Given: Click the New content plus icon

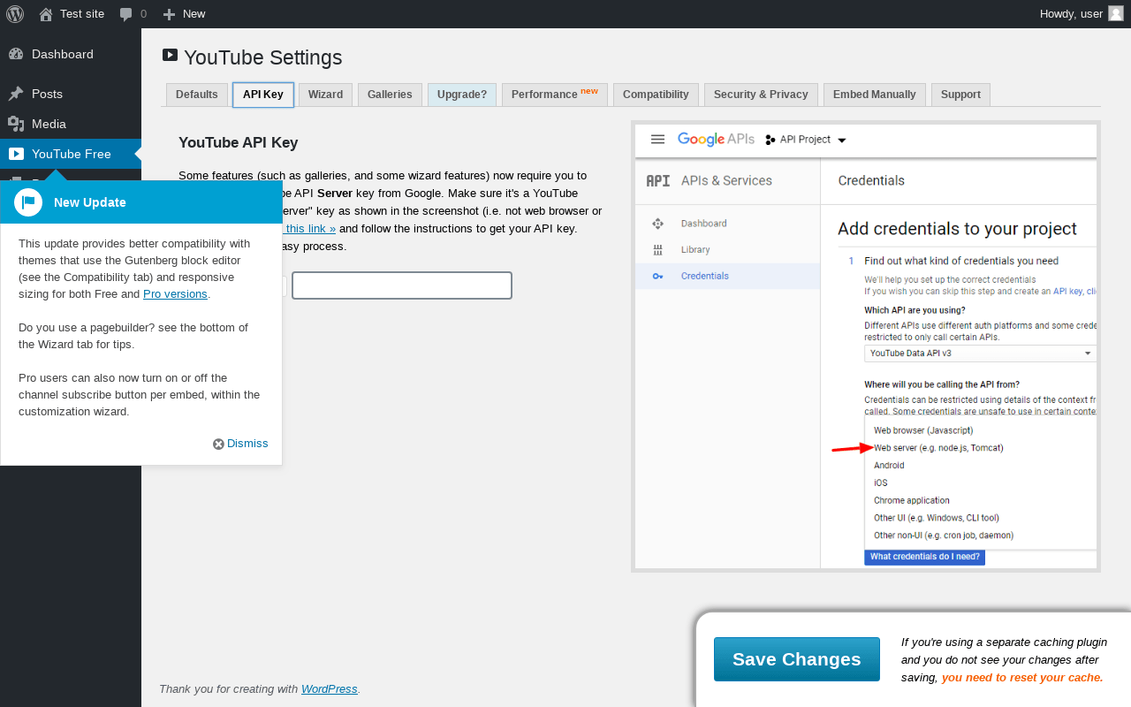Looking at the screenshot, I should point(170,14).
